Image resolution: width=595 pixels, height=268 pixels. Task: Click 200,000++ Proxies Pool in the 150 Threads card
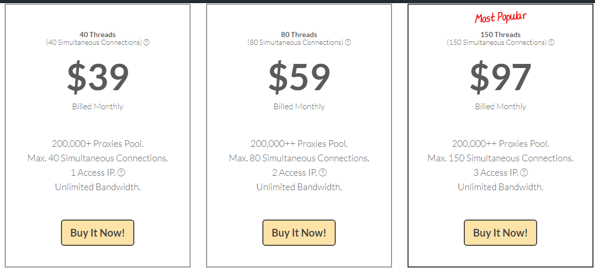[500, 144]
